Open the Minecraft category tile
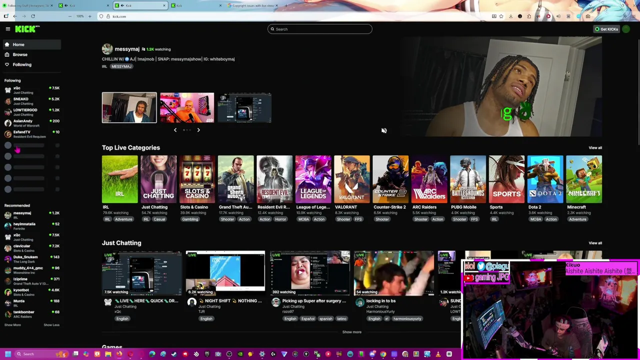640x360 pixels. [584, 179]
